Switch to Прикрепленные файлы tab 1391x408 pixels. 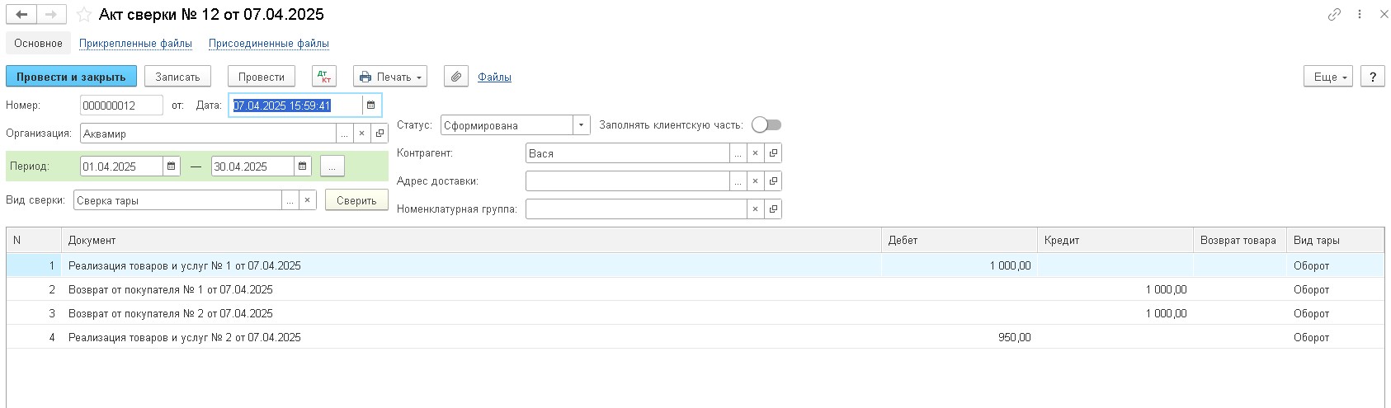(136, 44)
